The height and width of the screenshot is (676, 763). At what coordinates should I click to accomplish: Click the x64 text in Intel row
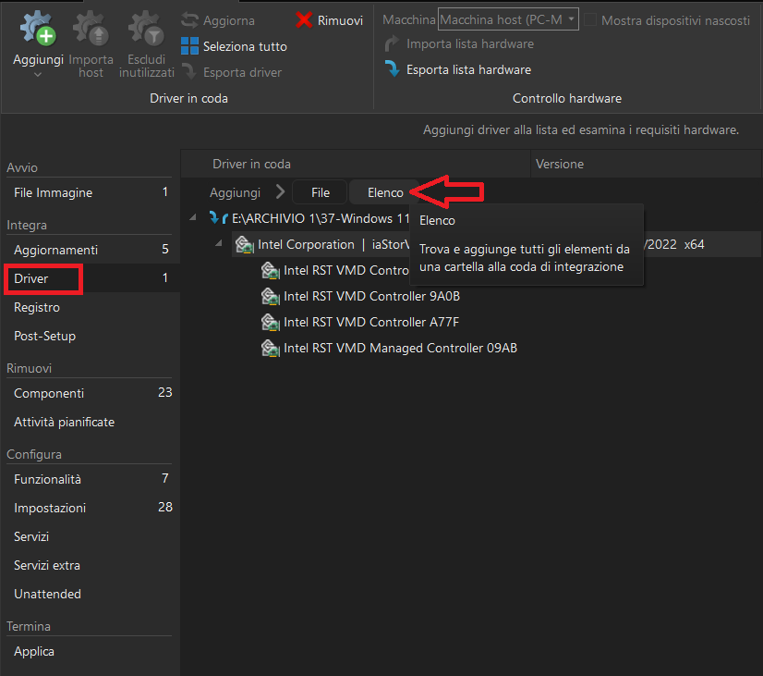tap(694, 244)
